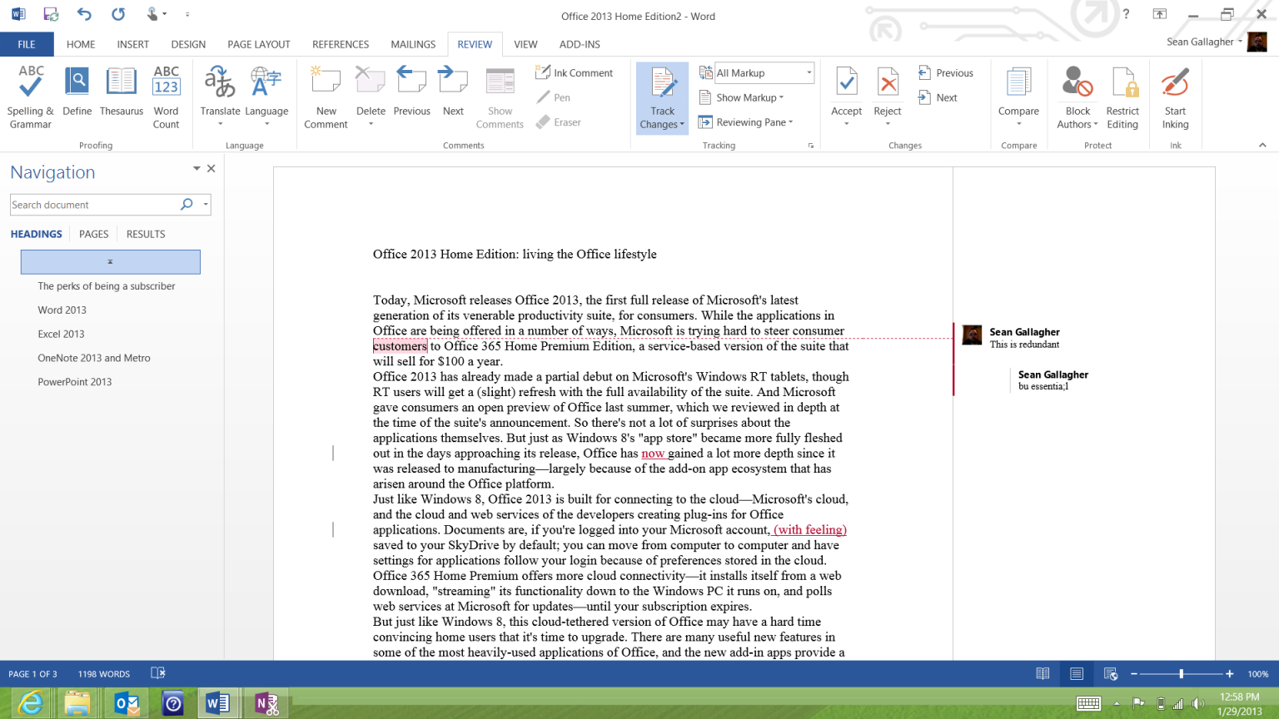This screenshot has height=719, width=1279.
Task: Open the Pages tab in Navigation
Action: 93,234
